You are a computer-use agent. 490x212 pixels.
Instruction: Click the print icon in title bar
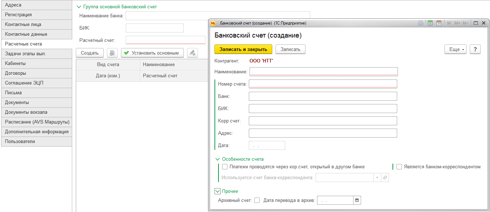coord(421,23)
